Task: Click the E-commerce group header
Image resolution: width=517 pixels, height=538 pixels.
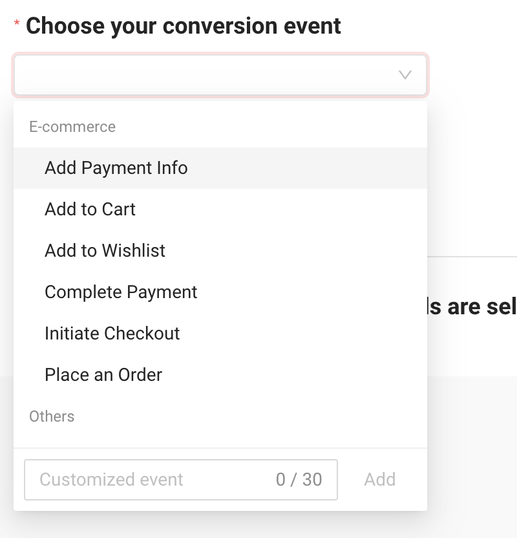Action: [x=72, y=127]
